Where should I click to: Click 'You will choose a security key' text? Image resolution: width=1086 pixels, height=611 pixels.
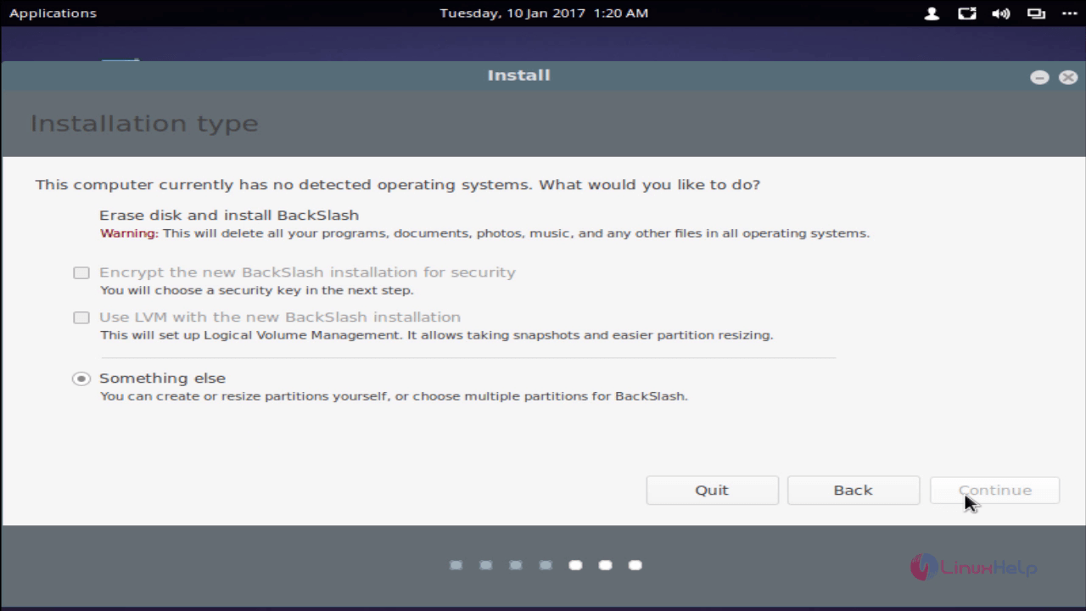(x=256, y=290)
